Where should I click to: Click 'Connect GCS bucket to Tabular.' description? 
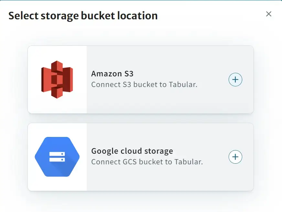[147, 162]
